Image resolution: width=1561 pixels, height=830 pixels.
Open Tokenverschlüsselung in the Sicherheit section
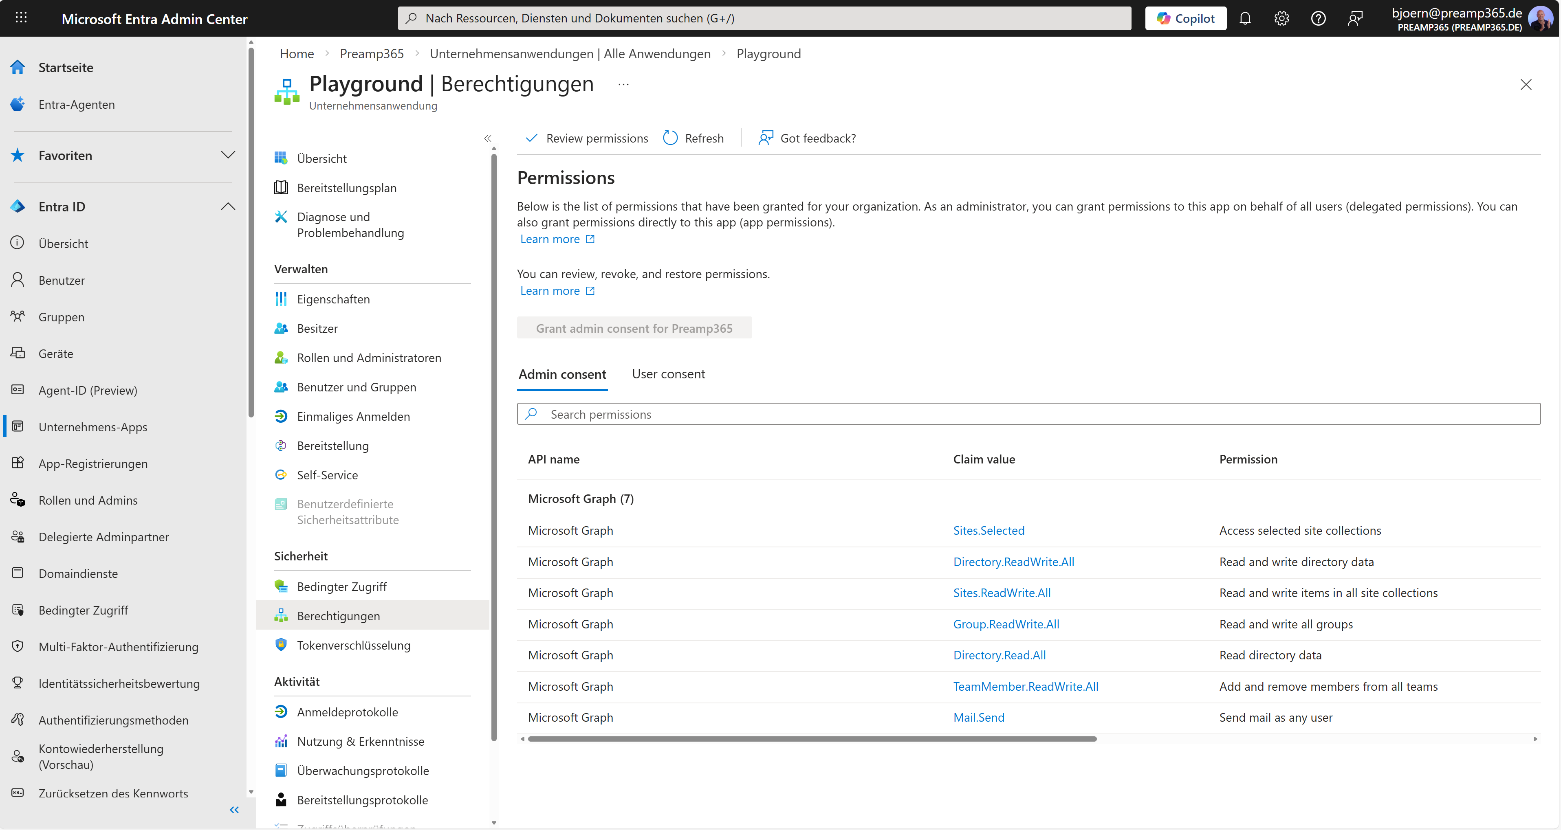click(353, 645)
